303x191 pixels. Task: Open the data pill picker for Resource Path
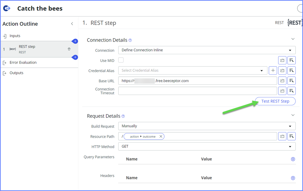[x=291, y=136]
